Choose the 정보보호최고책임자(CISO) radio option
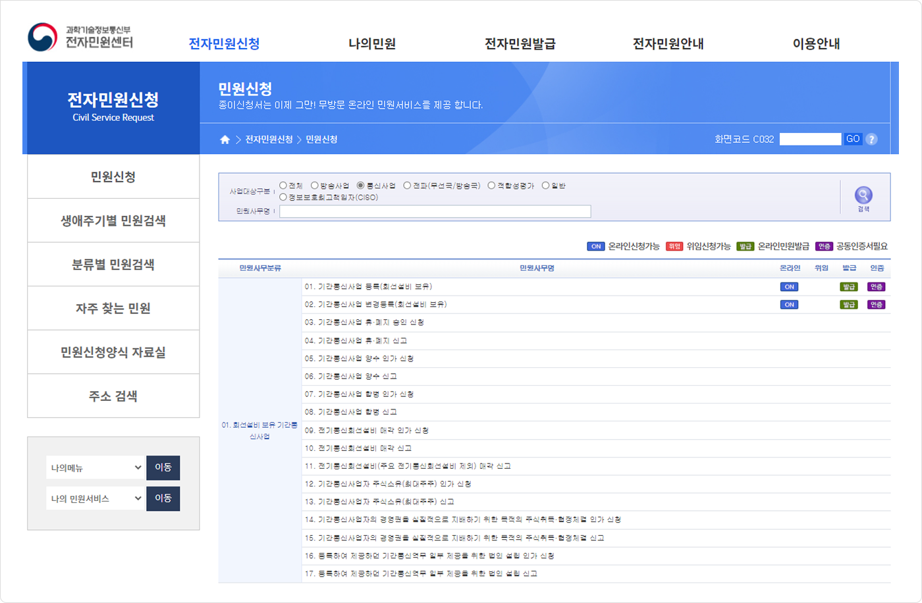Screen dimensions: 922x603 pyautogui.click(x=283, y=197)
